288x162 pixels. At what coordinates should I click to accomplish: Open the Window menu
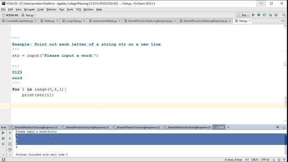pos(88,9)
